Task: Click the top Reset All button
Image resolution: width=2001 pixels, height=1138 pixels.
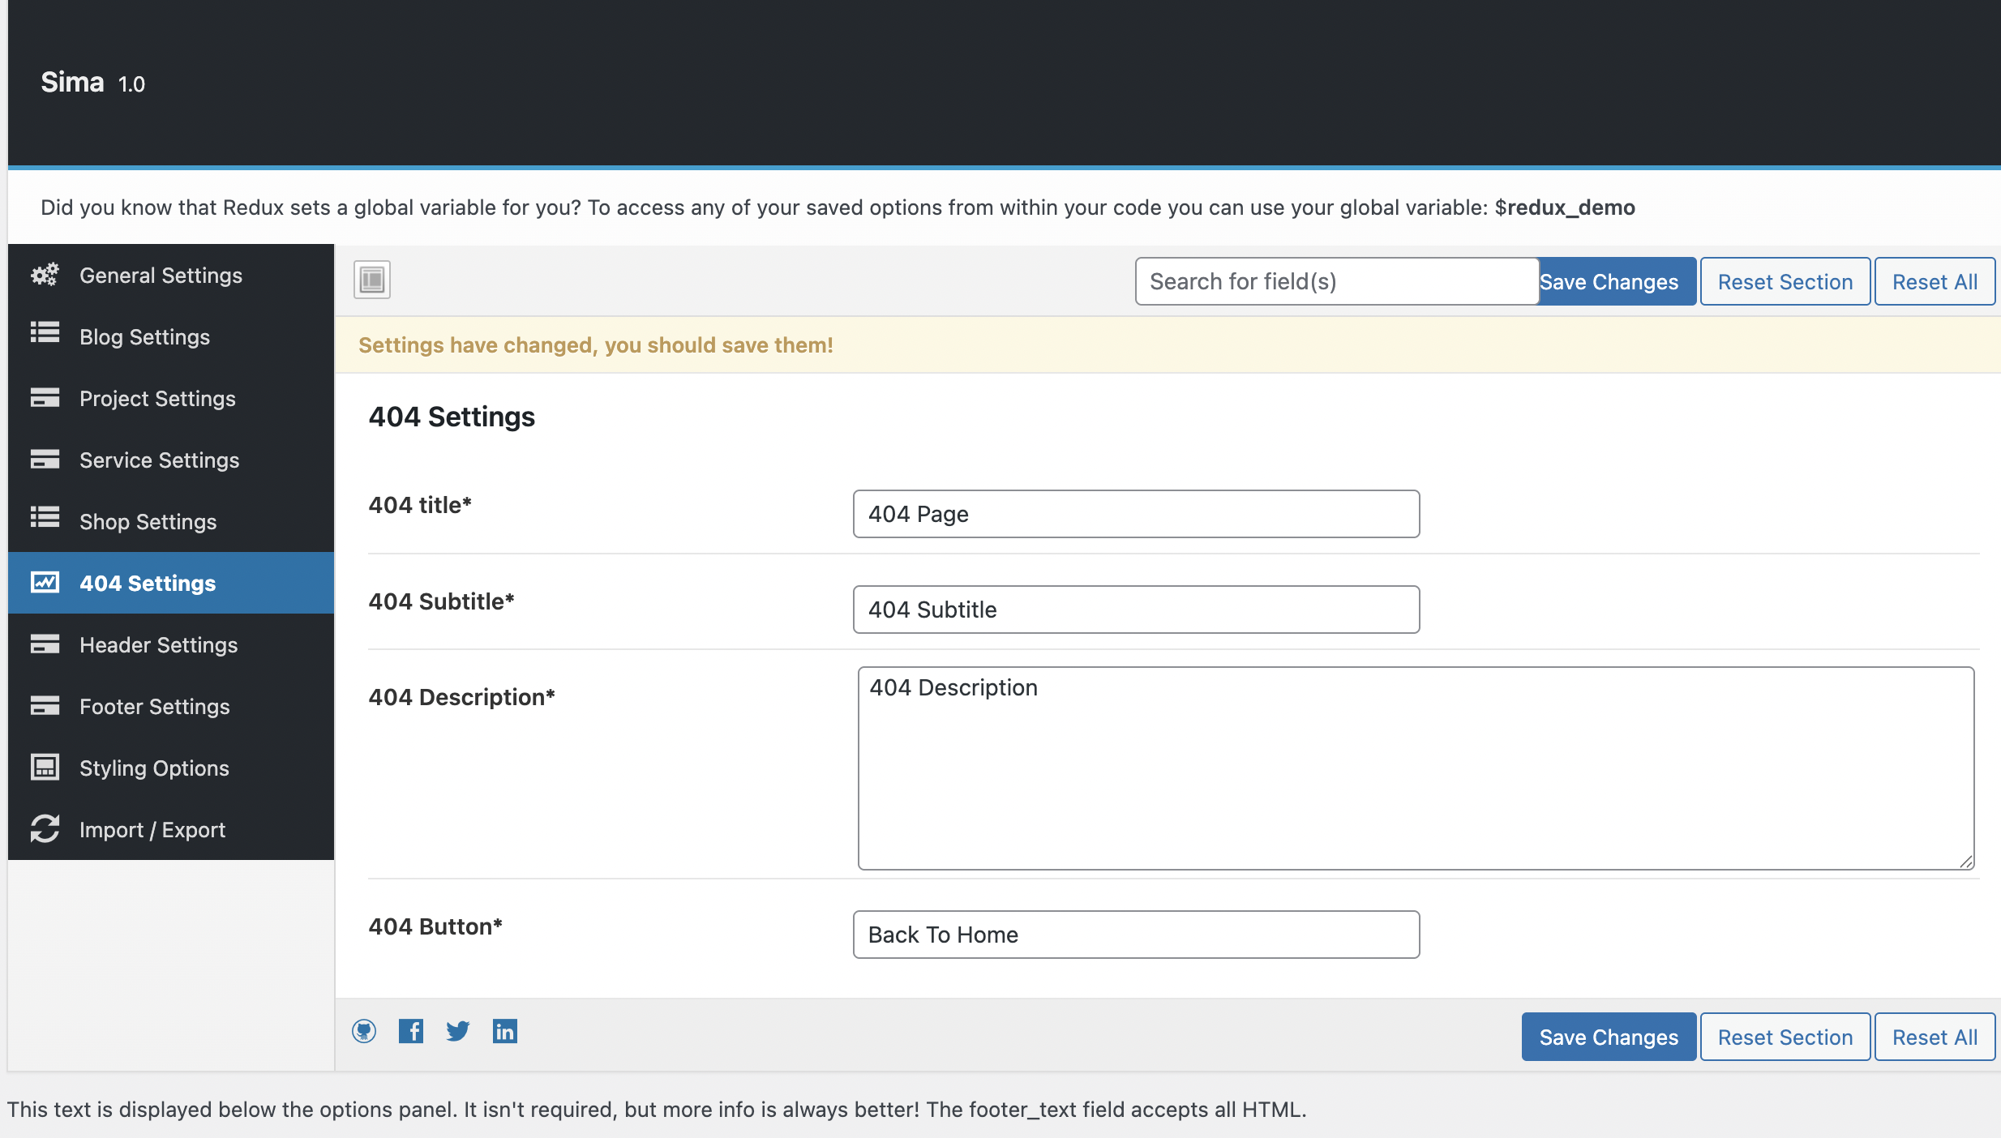Action: pyautogui.click(x=1935, y=281)
